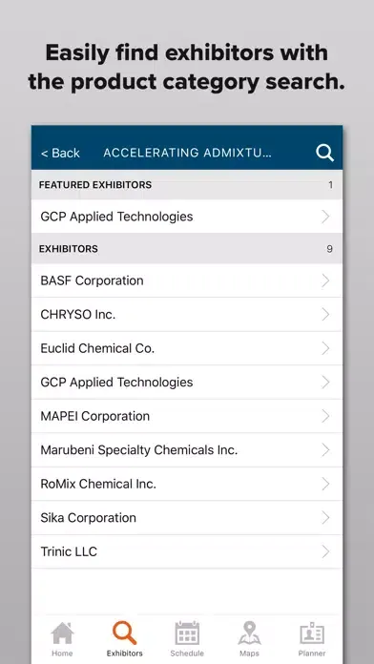Open MAPEI Corporation listing
The height and width of the screenshot is (664, 374).
[187, 416]
